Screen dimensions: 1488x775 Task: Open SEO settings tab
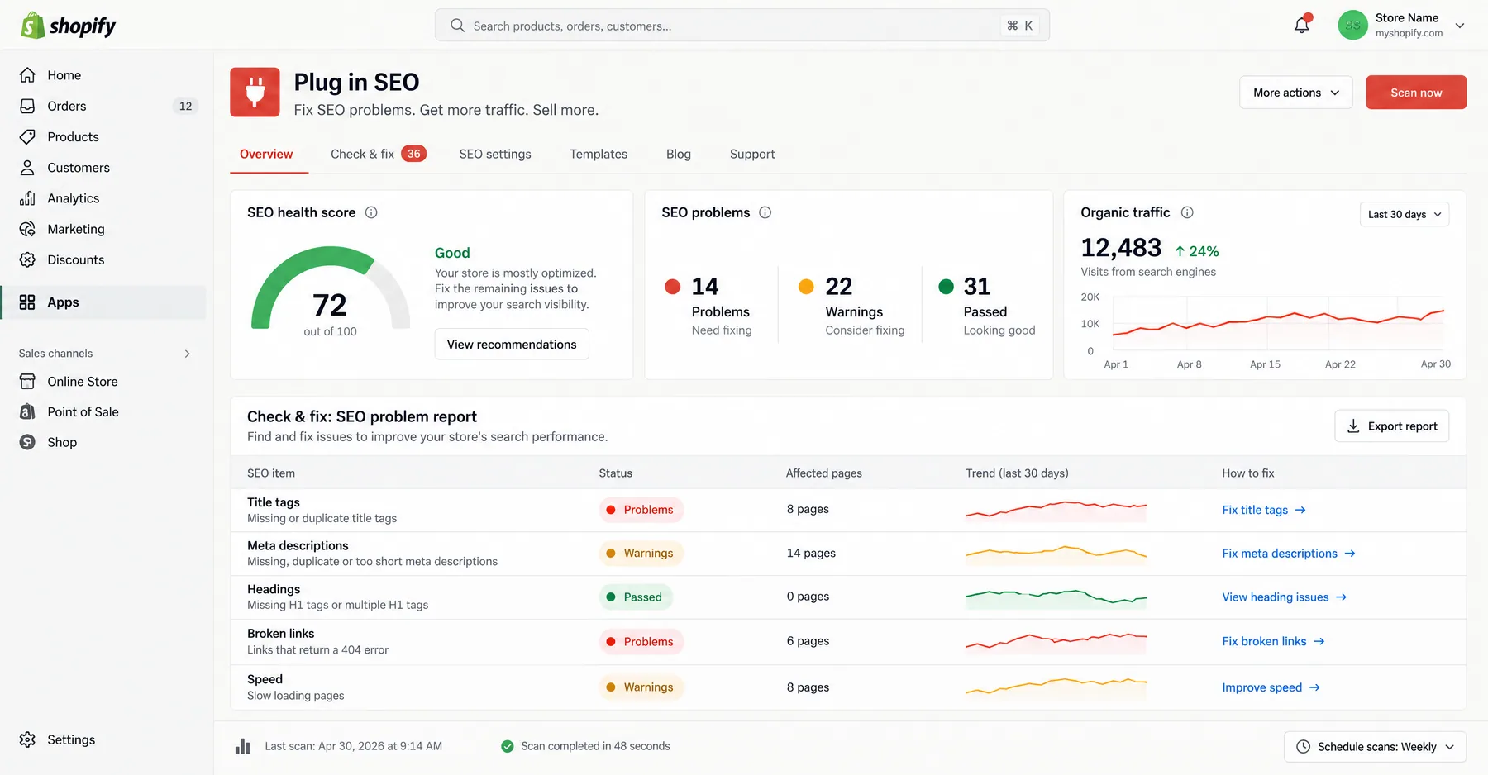click(x=495, y=154)
